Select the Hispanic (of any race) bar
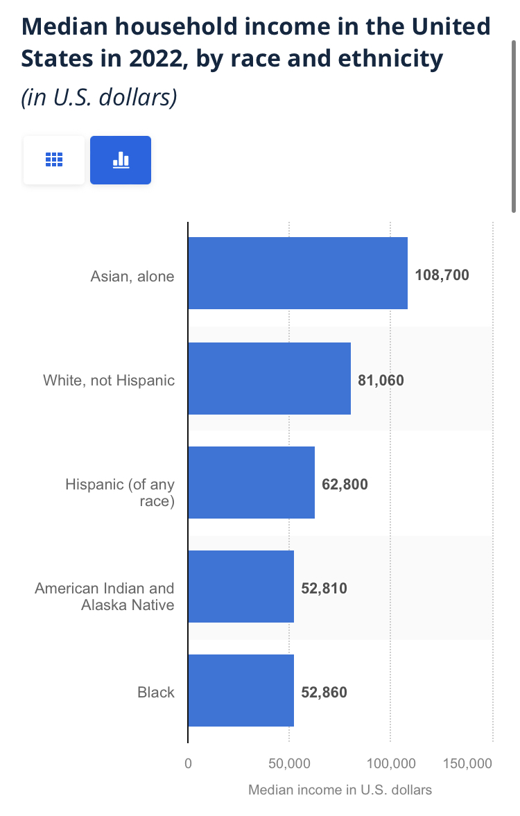This screenshot has height=816, width=520. tap(251, 483)
